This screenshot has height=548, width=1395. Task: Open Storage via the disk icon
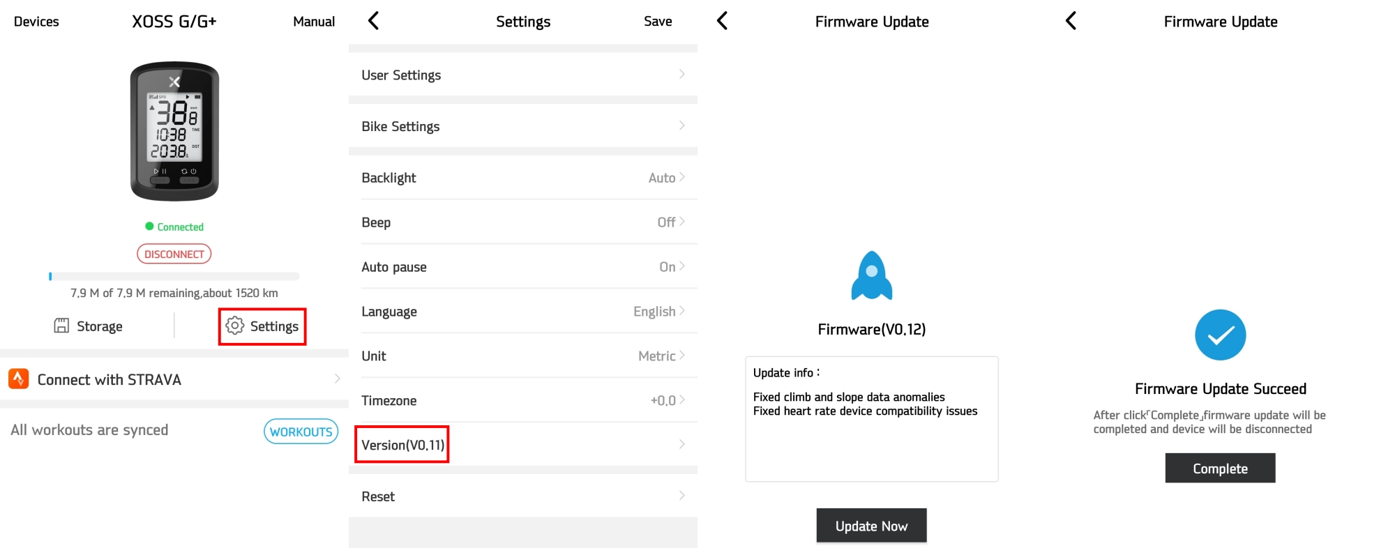click(x=61, y=326)
